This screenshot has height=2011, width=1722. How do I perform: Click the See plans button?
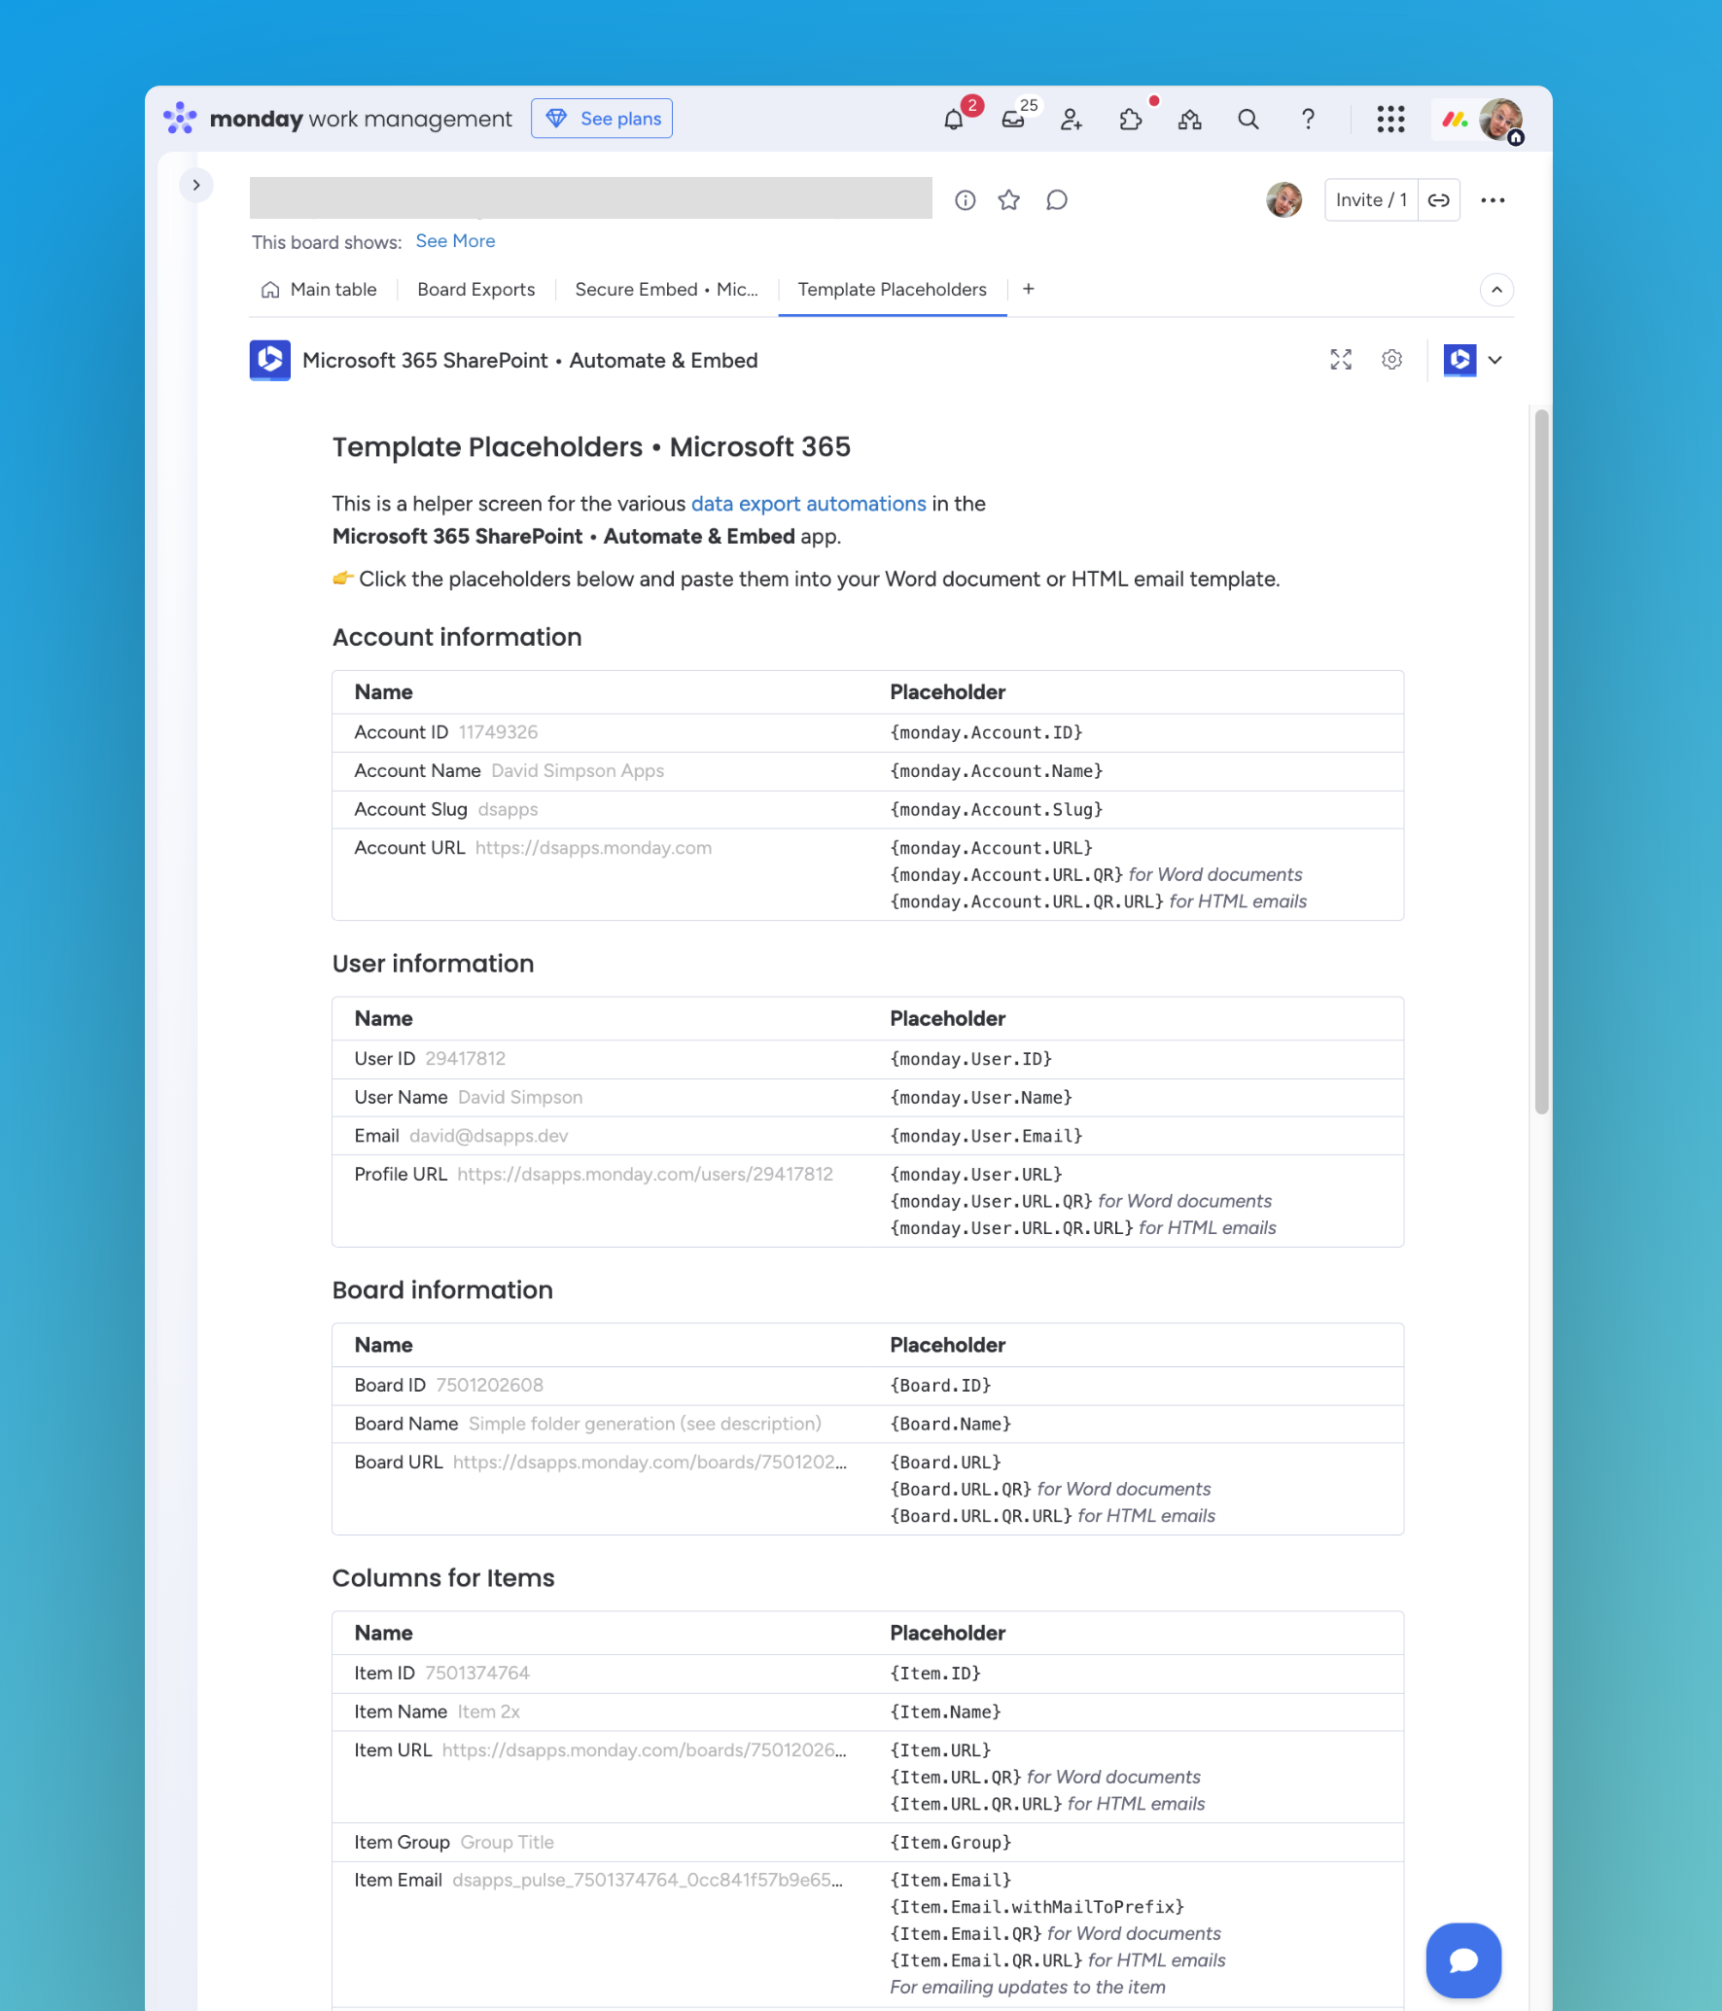(x=602, y=119)
